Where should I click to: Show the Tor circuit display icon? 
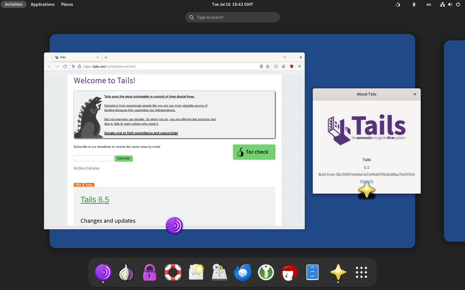pos(73,67)
